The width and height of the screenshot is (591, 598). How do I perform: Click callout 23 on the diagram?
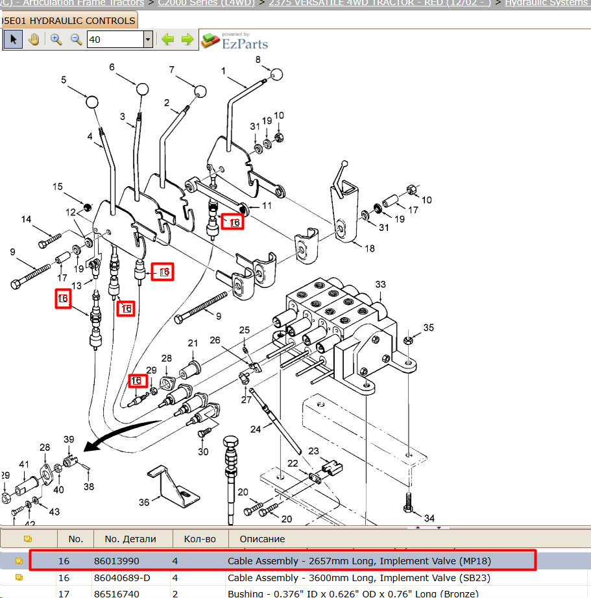(313, 451)
